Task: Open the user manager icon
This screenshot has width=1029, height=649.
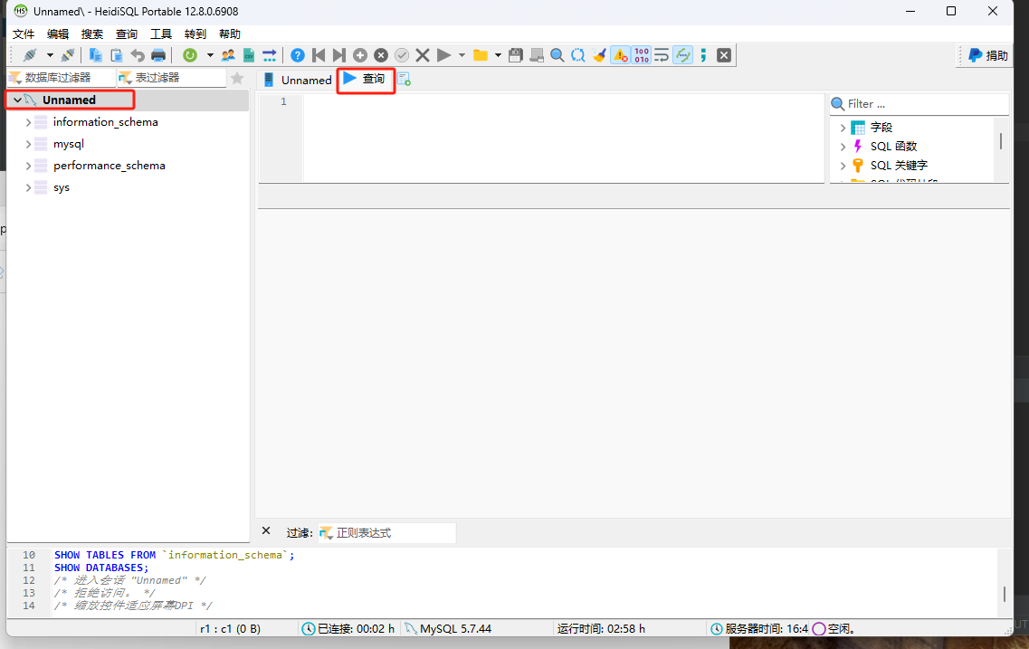Action: (228, 55)
